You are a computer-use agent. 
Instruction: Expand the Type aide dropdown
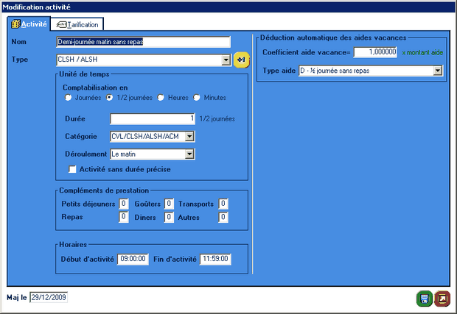click(x=438, y=71)
